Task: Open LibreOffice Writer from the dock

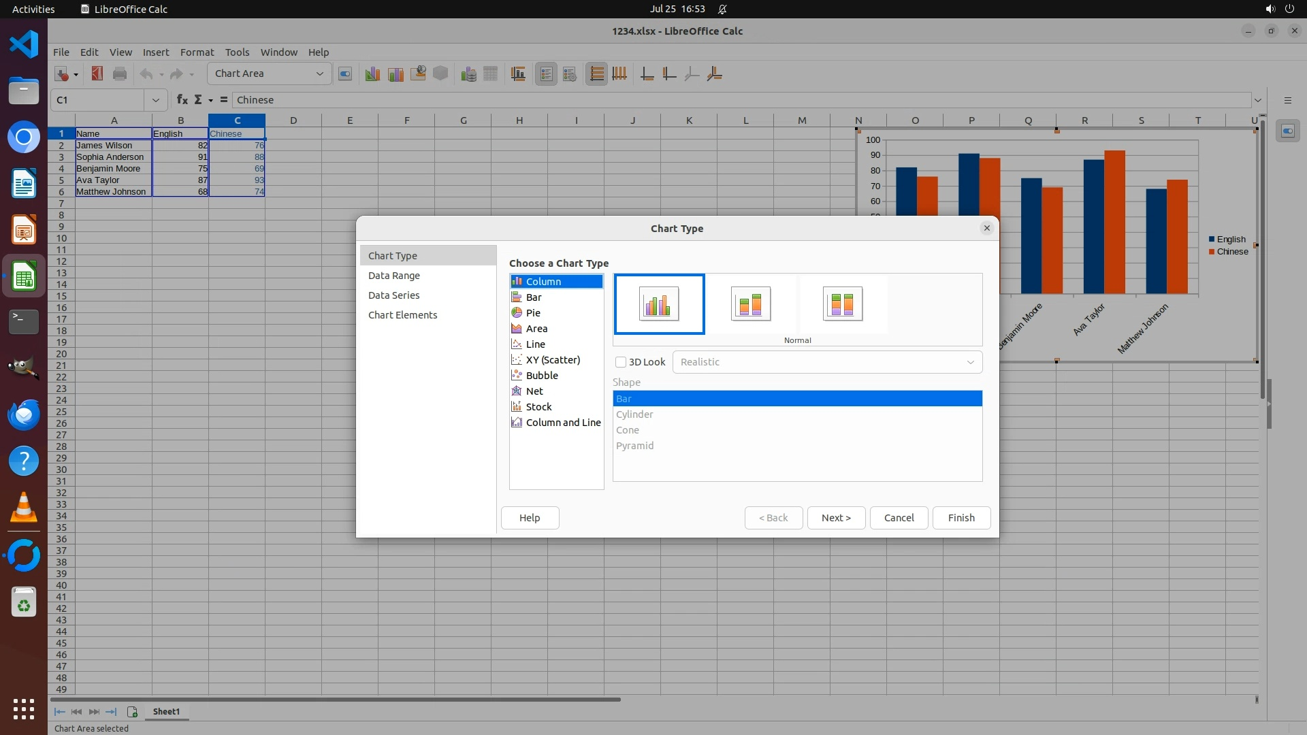Action: pos(24,184)
